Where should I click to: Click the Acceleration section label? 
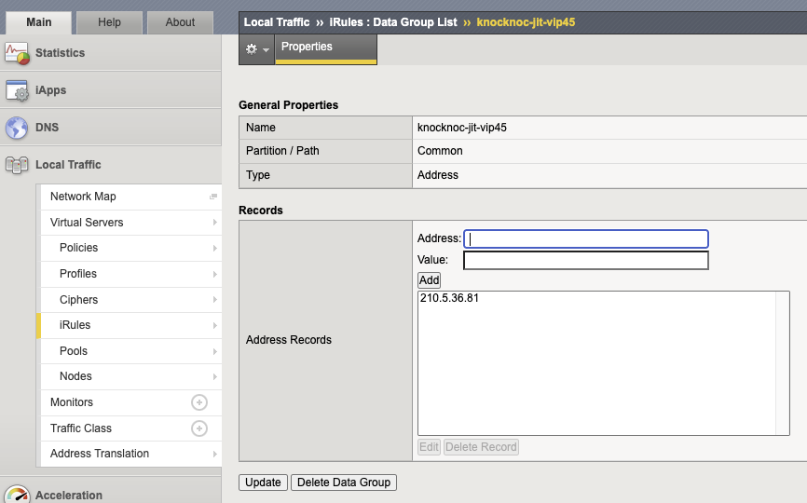coord(68,496)
